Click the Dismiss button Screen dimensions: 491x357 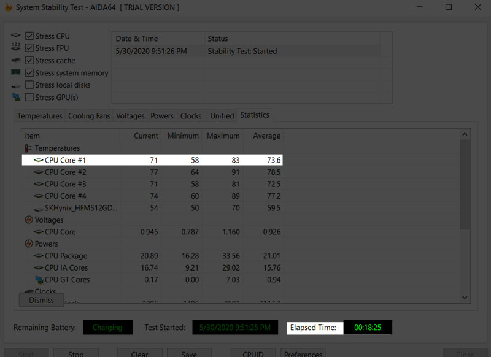pyautogui.click(x=41, y=300)
